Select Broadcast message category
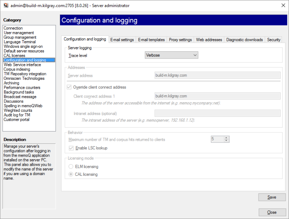Image resolution: width=289 pixels, height=219 pixels. tap(20, 97)
